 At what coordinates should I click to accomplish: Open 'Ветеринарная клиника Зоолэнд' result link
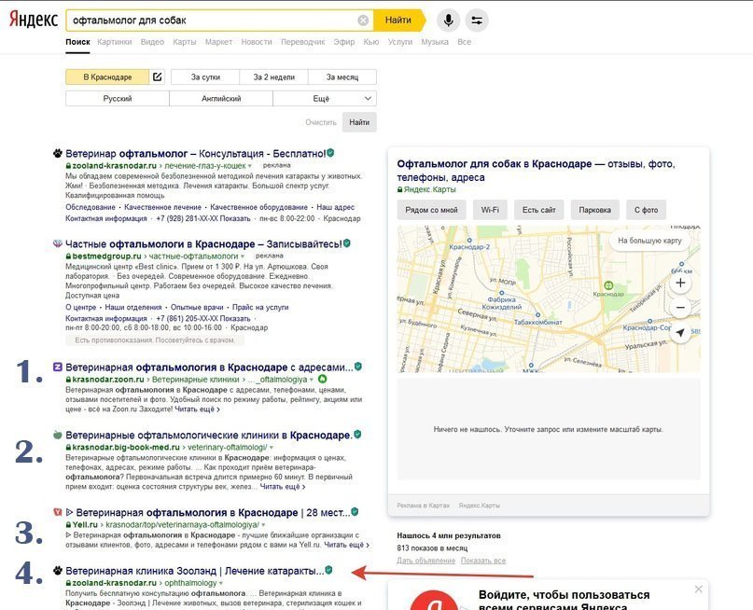(194, 571)
